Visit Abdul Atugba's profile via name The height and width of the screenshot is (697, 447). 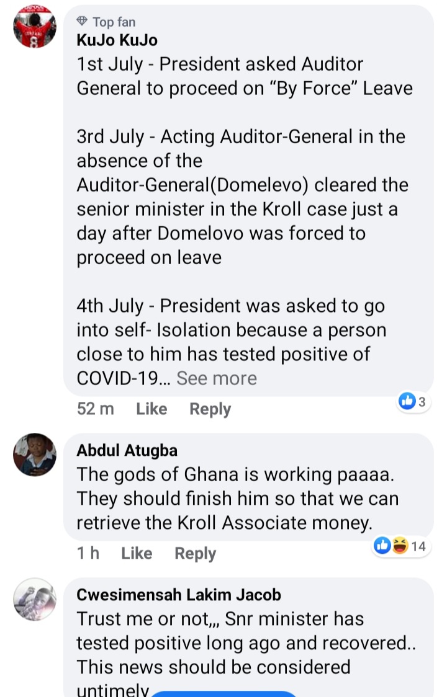point(127,450)
